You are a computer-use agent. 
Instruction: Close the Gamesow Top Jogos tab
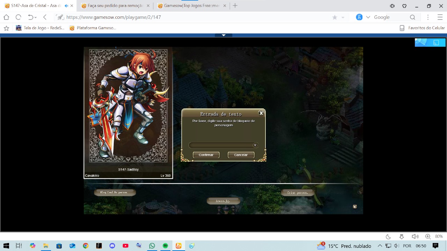(x=225, y=6)
